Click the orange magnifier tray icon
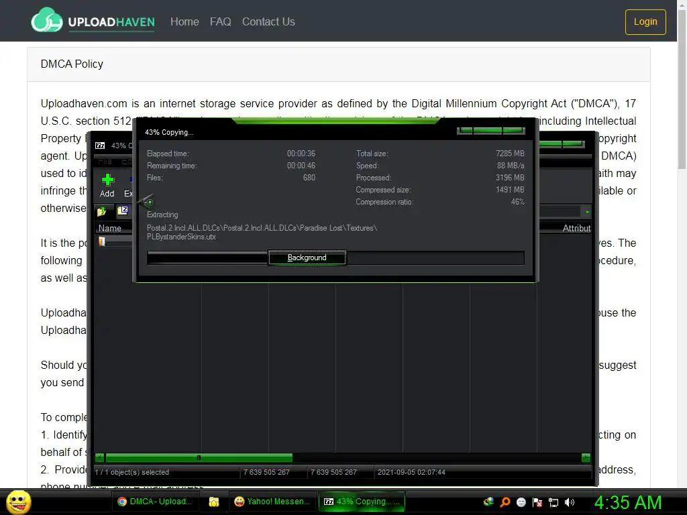The image size is (687, 515). (505, 502)
